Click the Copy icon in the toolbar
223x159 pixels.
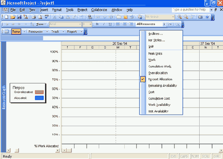coord(61,17)
